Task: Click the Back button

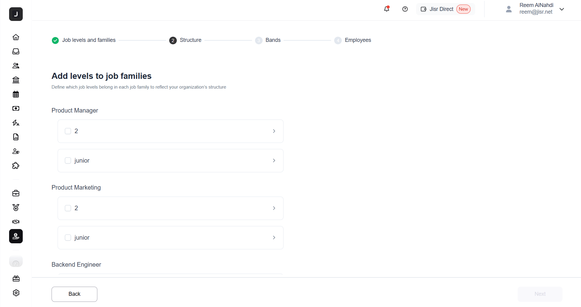Action: (x=74, y=294)
